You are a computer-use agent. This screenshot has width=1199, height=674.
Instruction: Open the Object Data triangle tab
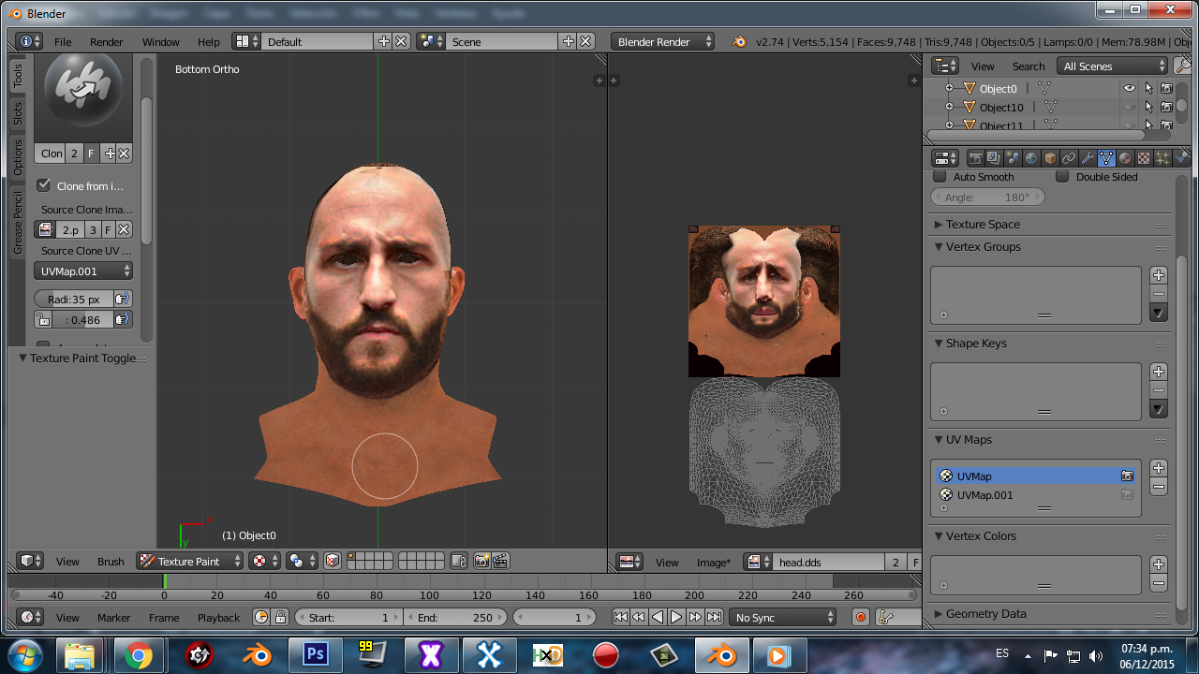point(1106,158)
